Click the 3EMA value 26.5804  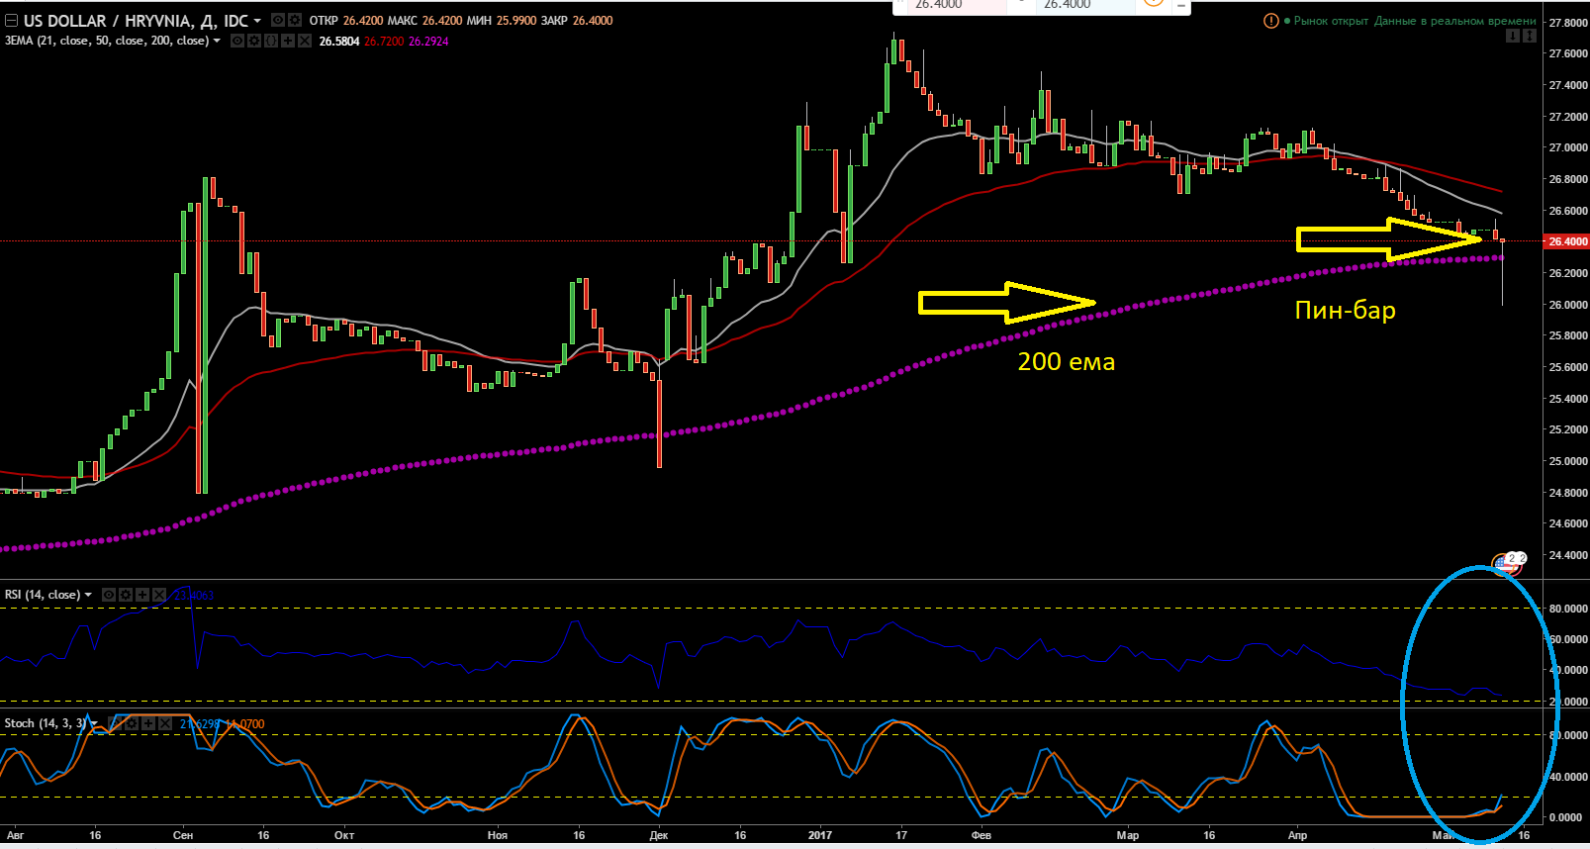[x=339, y=42]
